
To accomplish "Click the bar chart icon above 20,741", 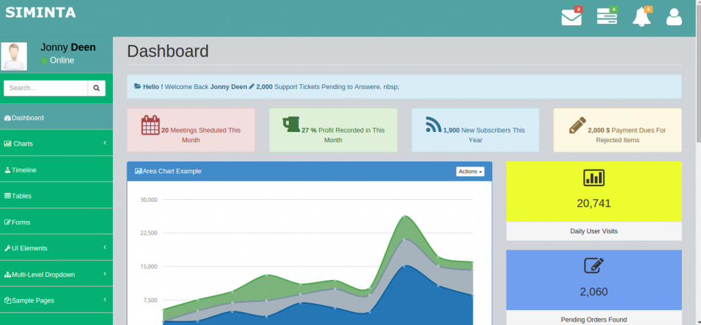I will point(594,178).
